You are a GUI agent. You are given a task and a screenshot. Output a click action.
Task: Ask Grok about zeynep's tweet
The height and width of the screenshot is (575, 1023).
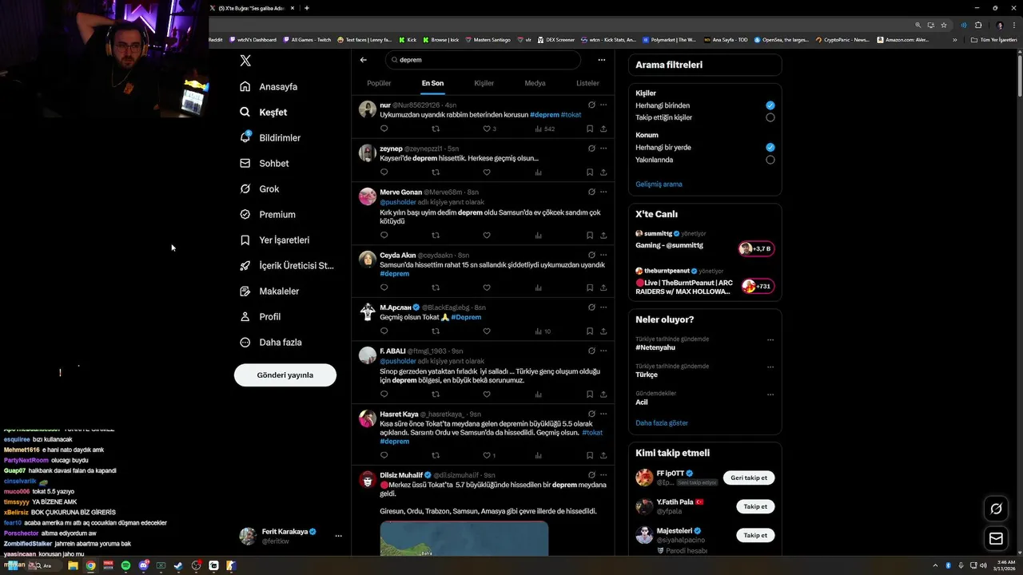pos(591,148)
